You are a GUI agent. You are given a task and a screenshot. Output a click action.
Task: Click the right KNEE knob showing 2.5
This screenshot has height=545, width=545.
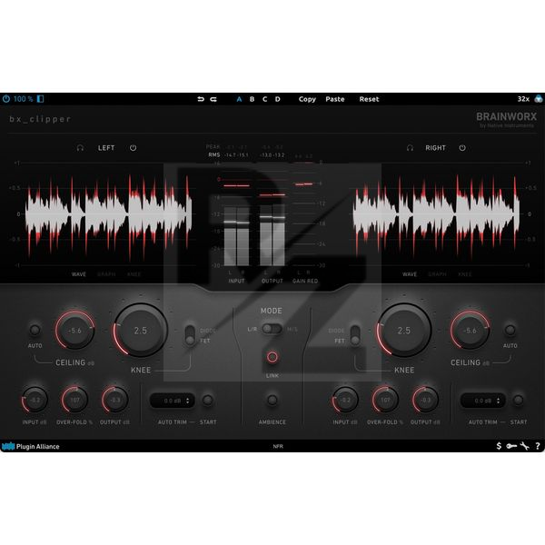pyautogui.click(x=404, y=331)
